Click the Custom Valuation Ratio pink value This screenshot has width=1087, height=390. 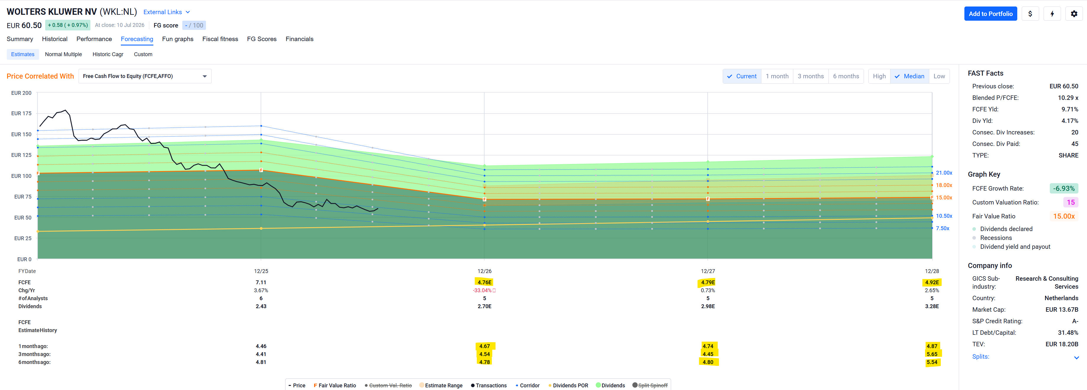click(x=1070, y=202)
